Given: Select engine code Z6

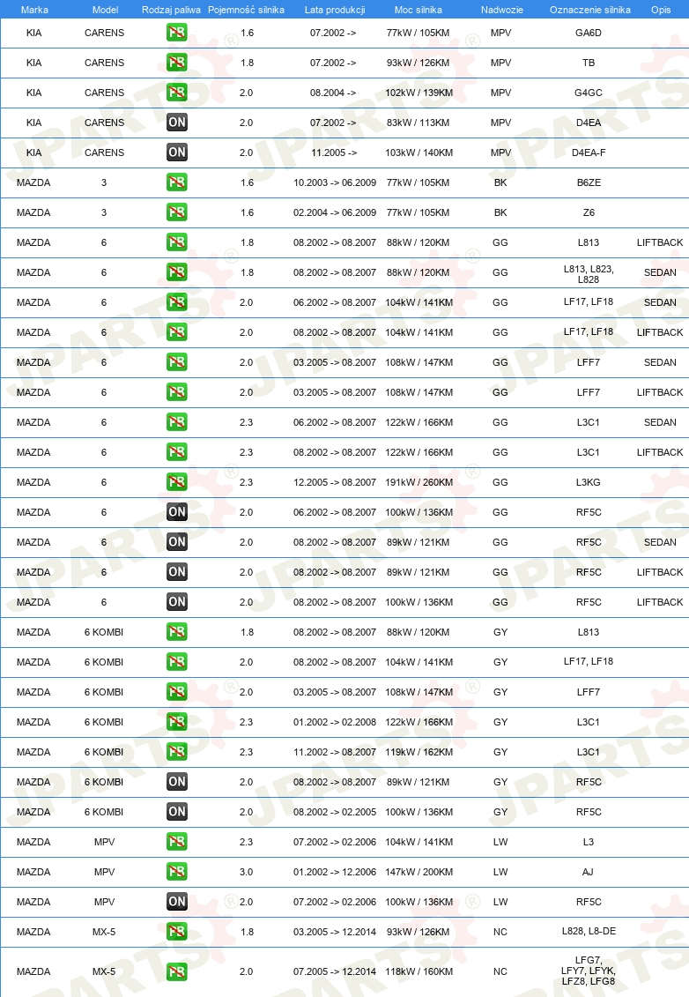Looking at the screenshot, I should point(589,212).
